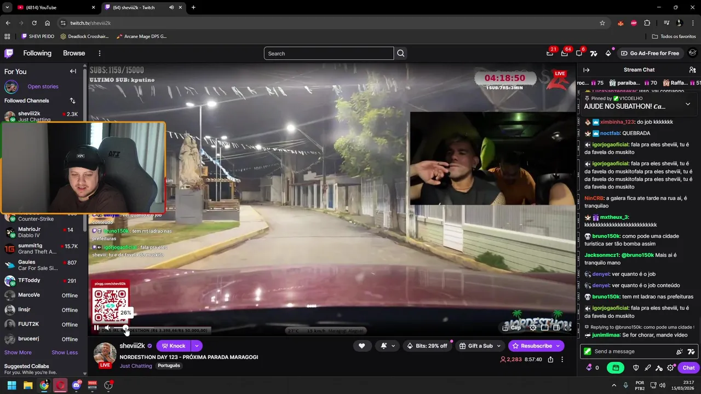
Task: Open Prime loot icon with 21 badge
Action: pyautogui.click(x=550, y=53)
